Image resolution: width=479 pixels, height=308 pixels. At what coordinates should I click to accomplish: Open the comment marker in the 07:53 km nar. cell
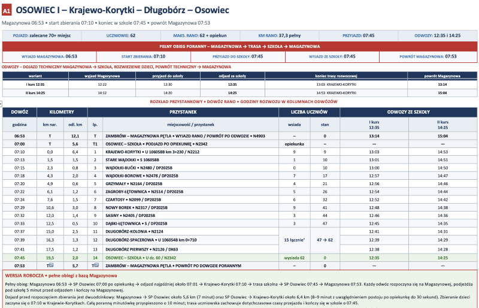click(51, 265)
